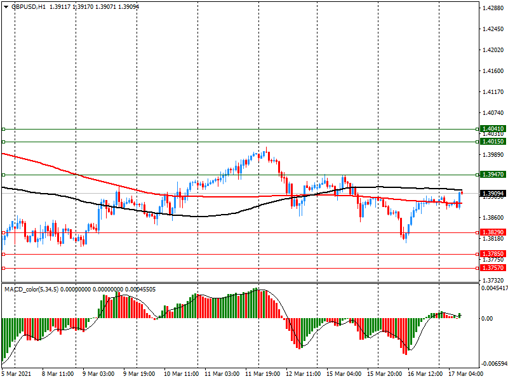Click the 15 Mar 04:00 time label
Viewport: 508px width, 381px height.
(344, 374)
